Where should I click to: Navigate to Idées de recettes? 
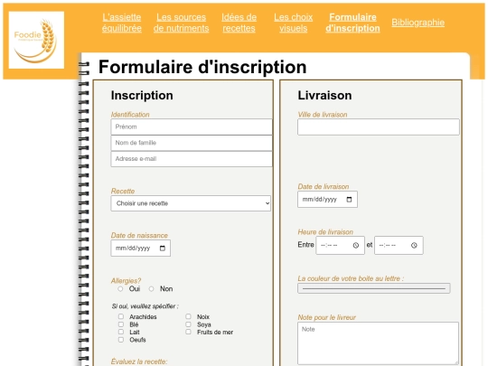239,23
